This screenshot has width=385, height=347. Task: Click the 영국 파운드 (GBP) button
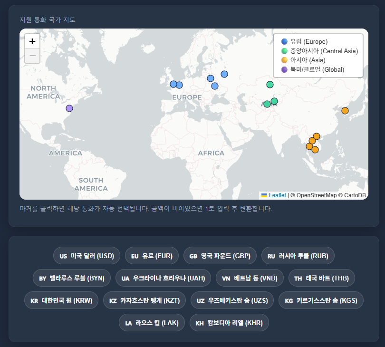coord(220,255)
